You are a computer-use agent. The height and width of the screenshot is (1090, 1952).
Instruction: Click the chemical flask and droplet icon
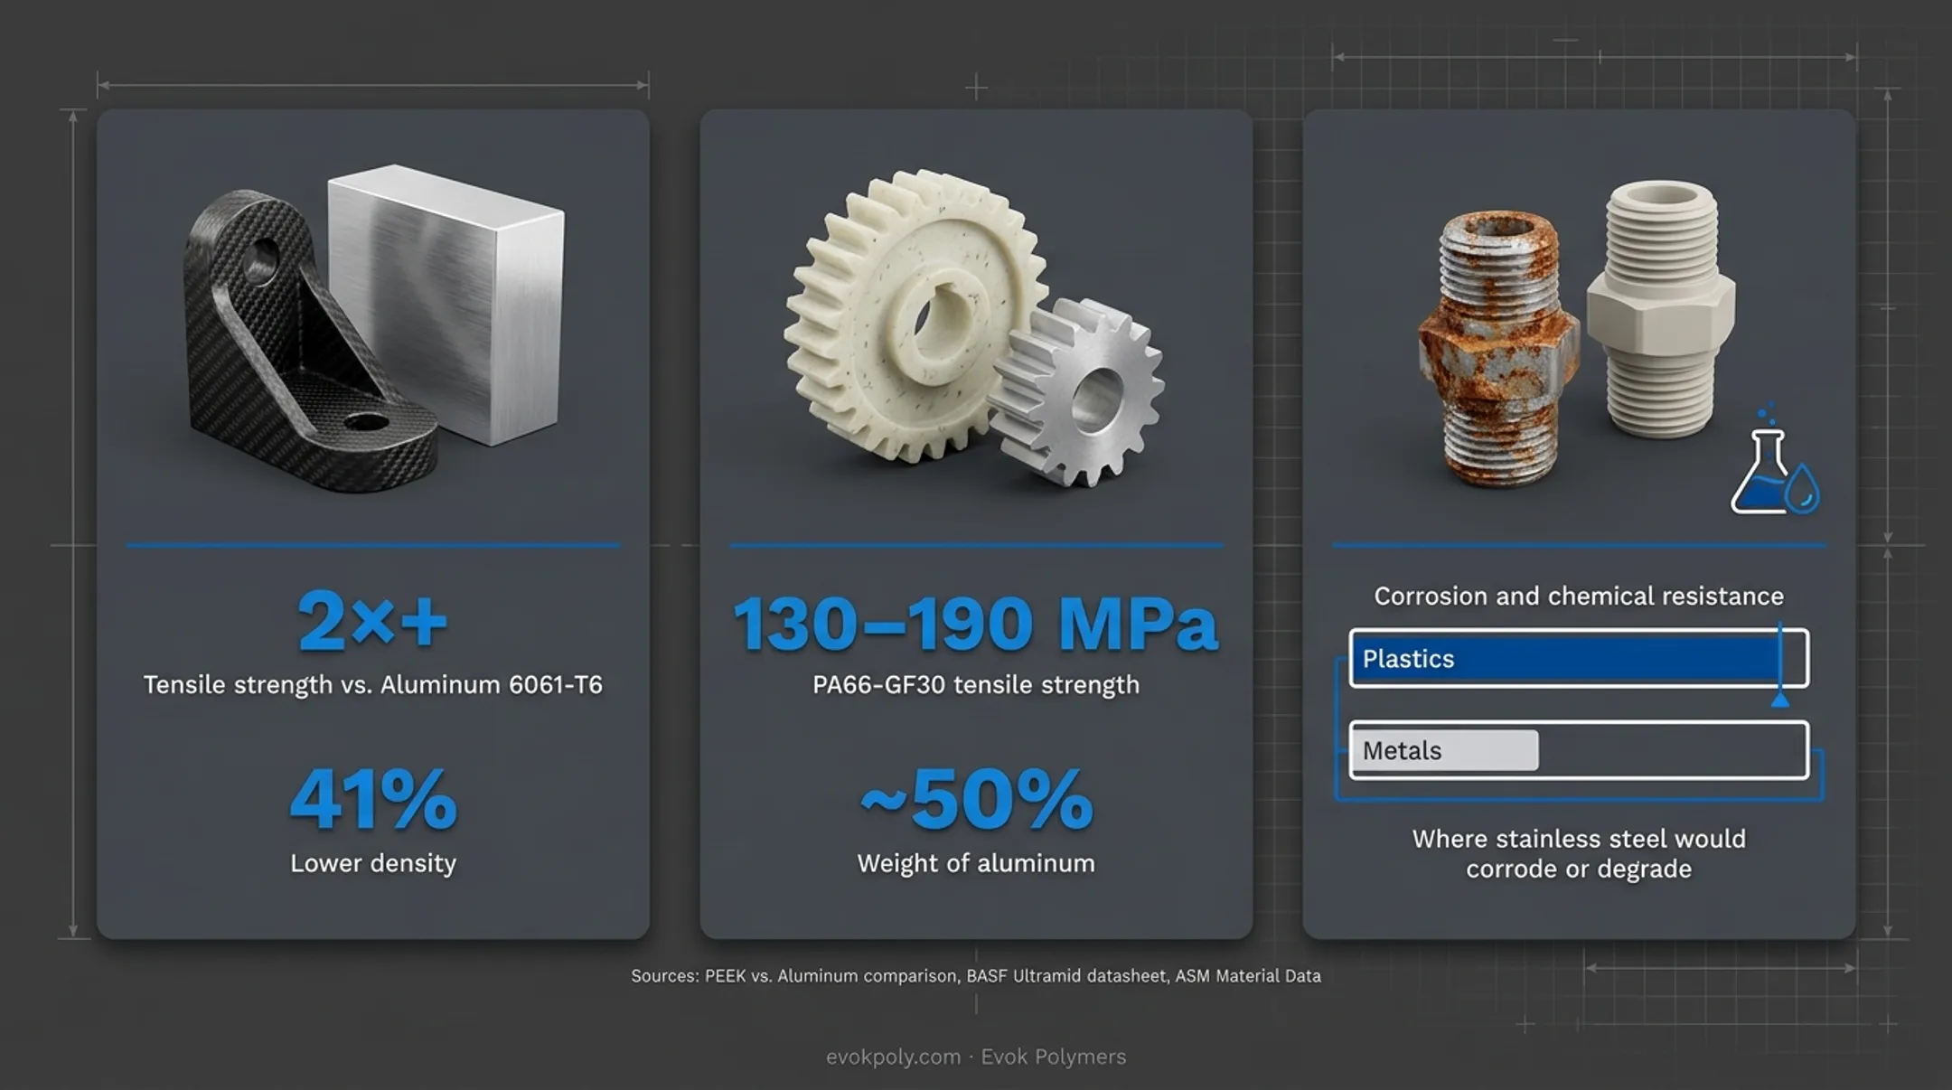[1775, 461]
